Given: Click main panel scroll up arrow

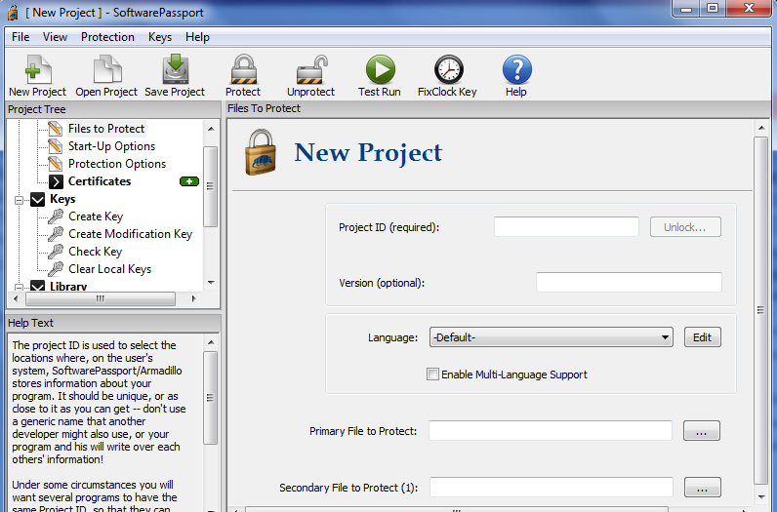Looking at the screenshot, I should (x=761, y=129).
